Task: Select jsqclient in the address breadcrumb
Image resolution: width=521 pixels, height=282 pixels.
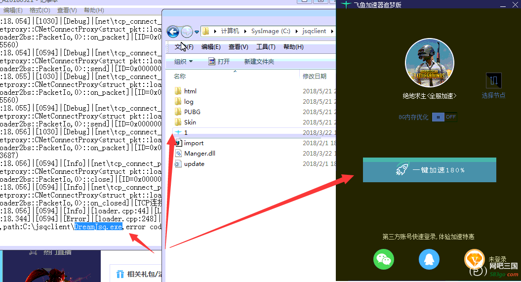Action: click(x=314, y=31)
